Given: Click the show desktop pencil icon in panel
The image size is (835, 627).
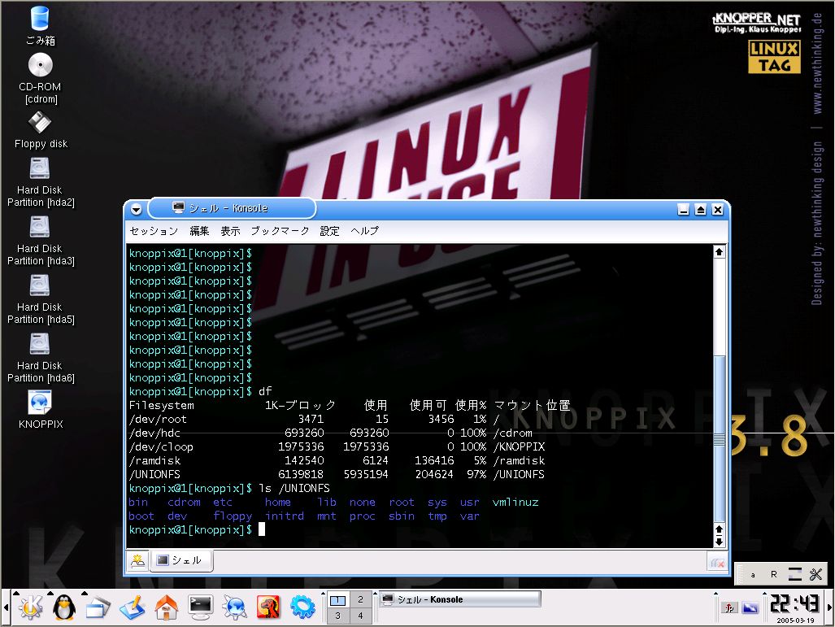Looking at the screenshot, I should pyautogui.click(x=132, y=607).
